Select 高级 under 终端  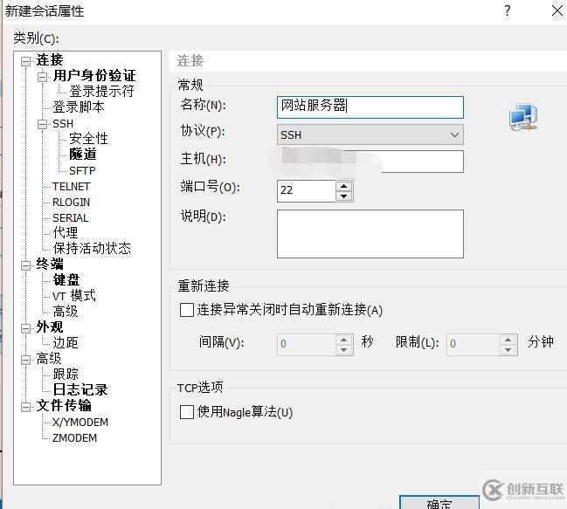point(66,311)
